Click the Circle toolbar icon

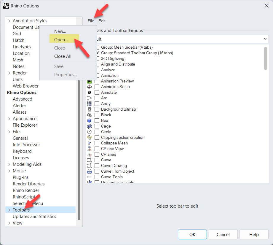tap(89, 132)
